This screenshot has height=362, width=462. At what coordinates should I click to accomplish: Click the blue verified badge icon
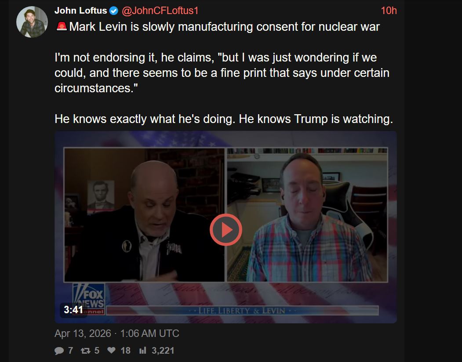coord(114,11)
